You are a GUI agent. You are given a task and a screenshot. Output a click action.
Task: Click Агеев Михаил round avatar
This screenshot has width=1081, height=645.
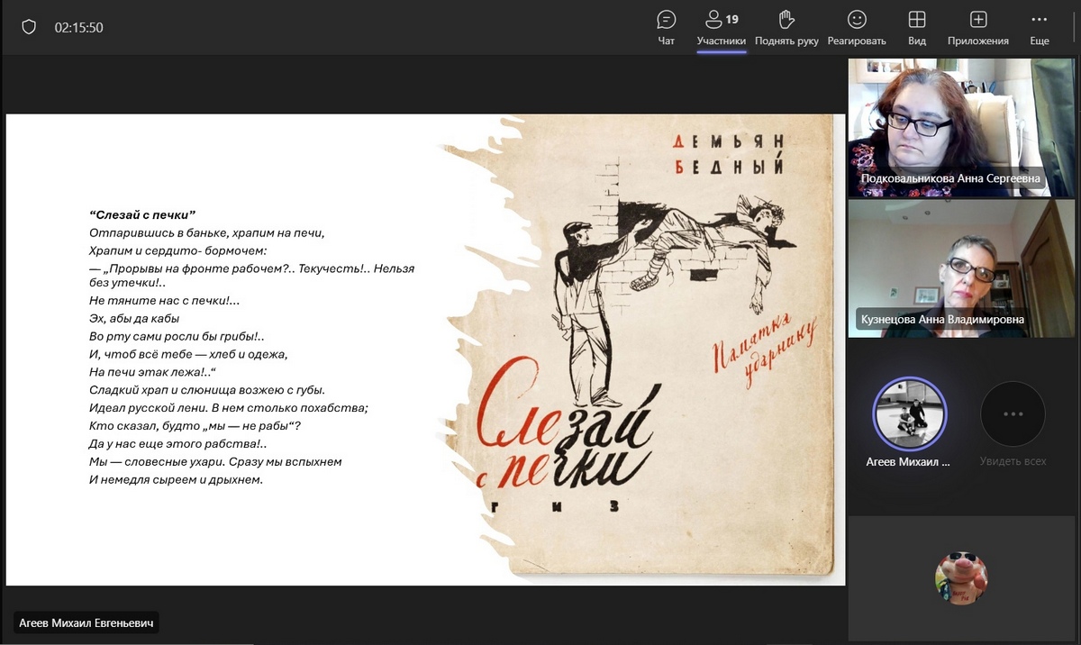[x=909, y=413]
